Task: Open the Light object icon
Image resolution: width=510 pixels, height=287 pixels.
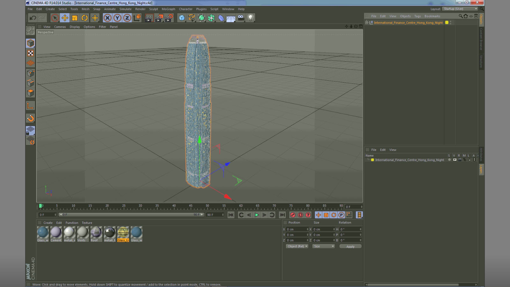Action: (251, 18)
